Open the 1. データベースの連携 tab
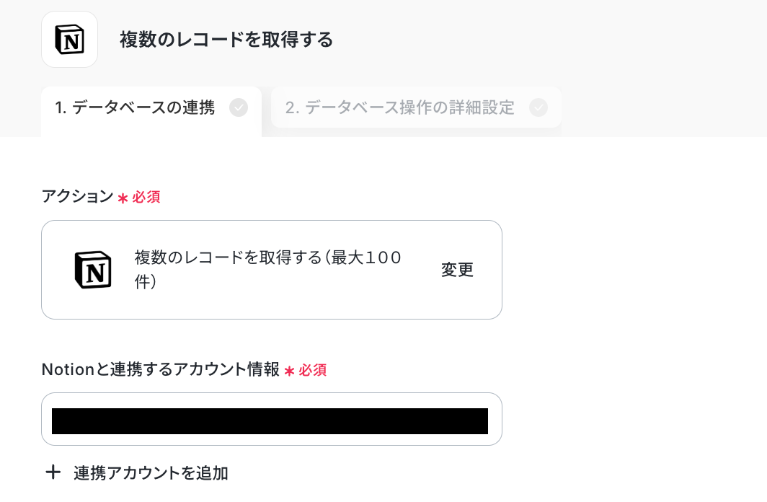The height and width of the screenshot is (502, 767). [151, 108]
